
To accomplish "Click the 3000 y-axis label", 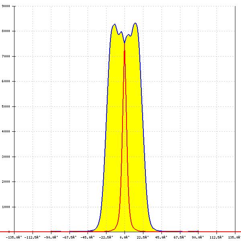I will click(x=6, y=157).
